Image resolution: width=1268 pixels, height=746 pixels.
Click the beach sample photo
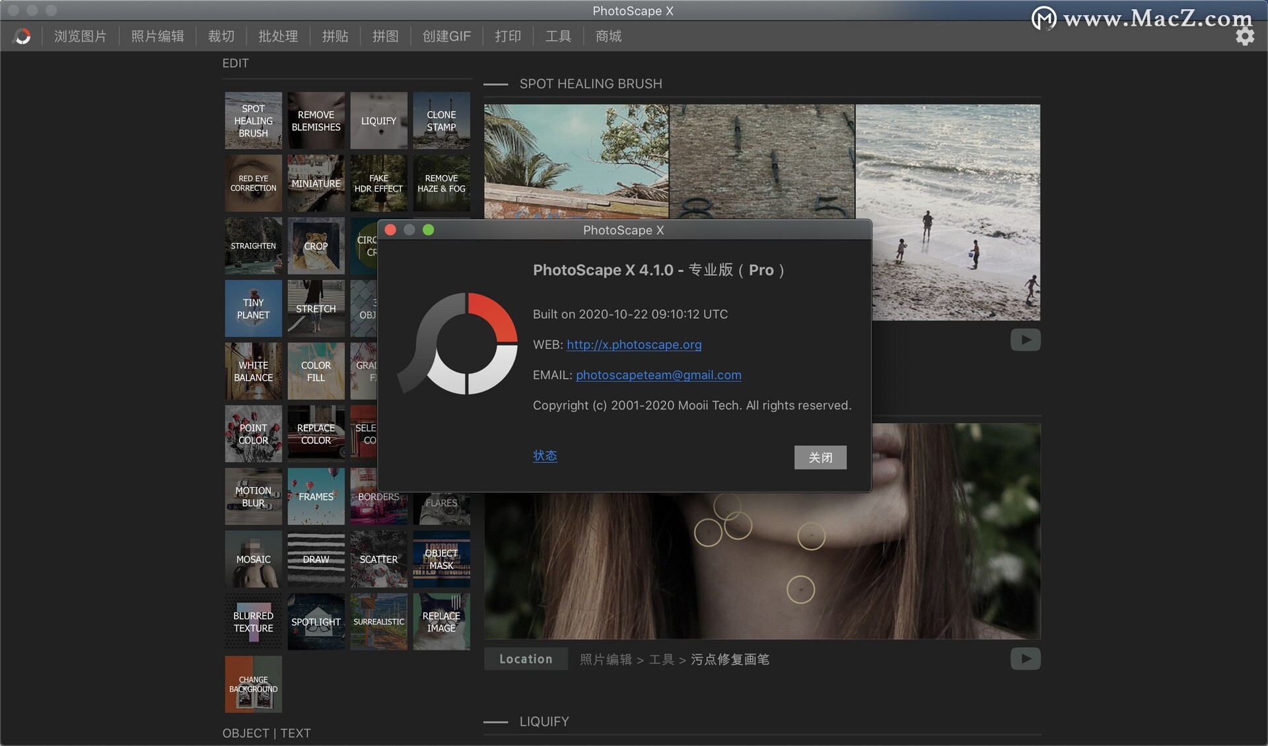click(x=948, y=213)
